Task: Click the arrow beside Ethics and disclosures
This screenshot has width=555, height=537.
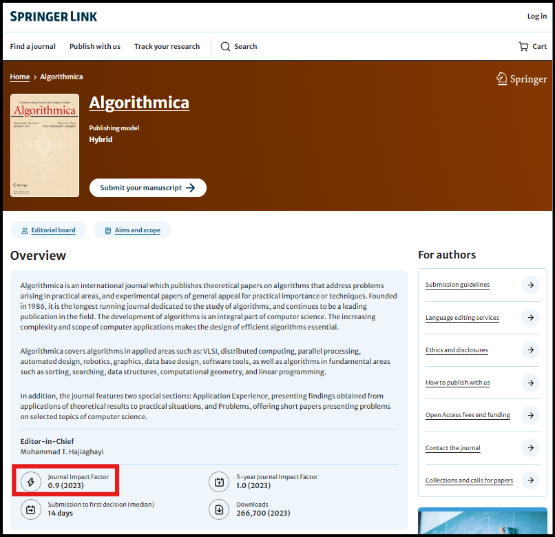Action: click(x=531, y=350)
